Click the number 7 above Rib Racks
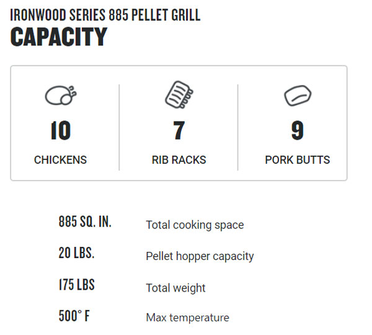 (x=179, y=131)
